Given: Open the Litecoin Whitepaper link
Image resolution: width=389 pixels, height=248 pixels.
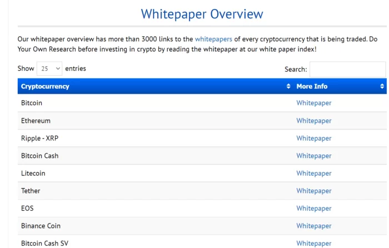Looking at the screenshot, I should (x=313, y=173).
